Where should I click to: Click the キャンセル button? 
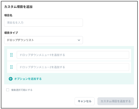84,101
